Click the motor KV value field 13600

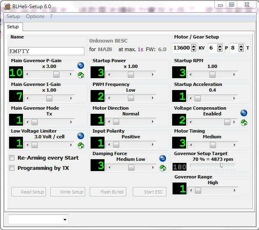point(182,48)
